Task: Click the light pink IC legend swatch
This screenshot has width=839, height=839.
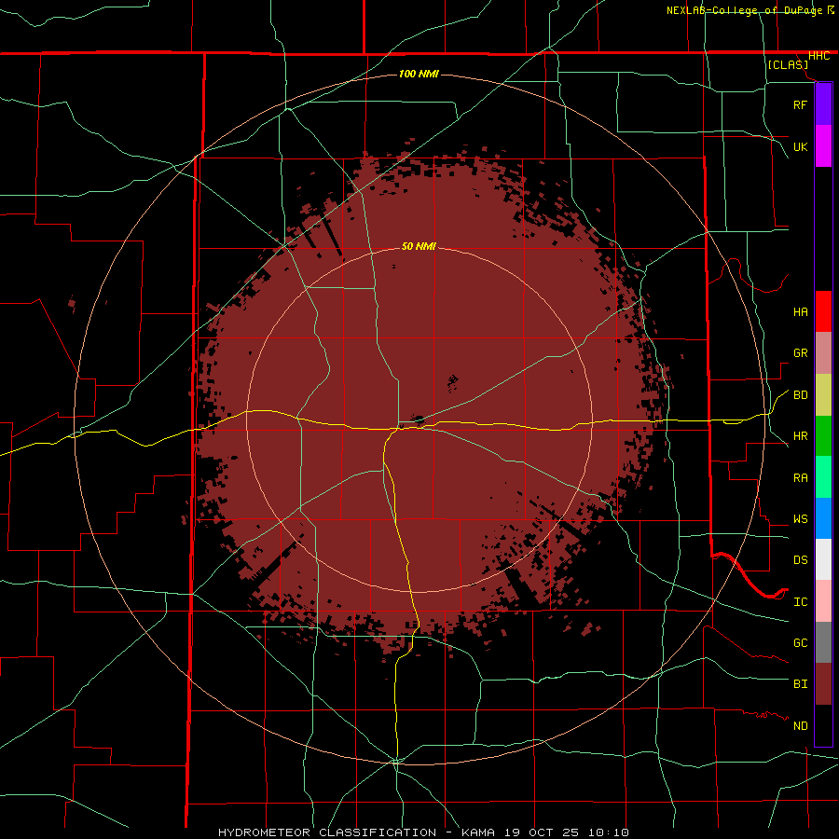Action: 823,601
